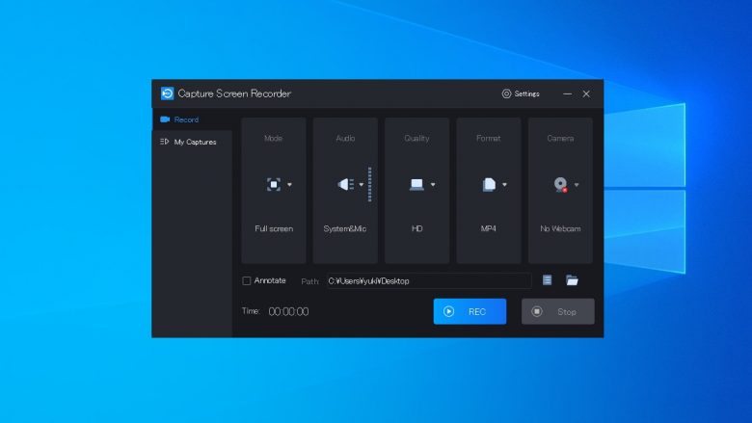Click the Mode heading
Screen dimensions: 752x423
point(274,138)
